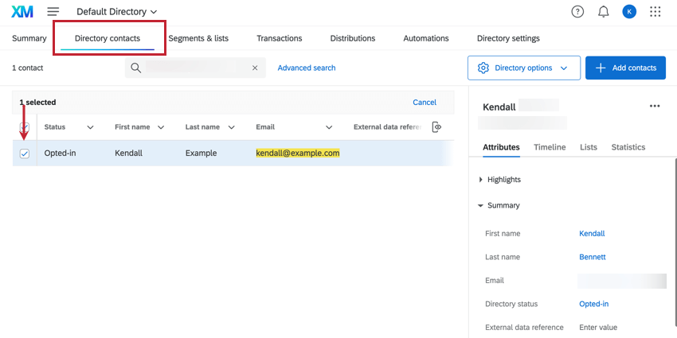Image resolution: width=677 pixels, height=338 pixels.
Task: Toggle the select-all checkbox in header
Action: click(25, 127)
